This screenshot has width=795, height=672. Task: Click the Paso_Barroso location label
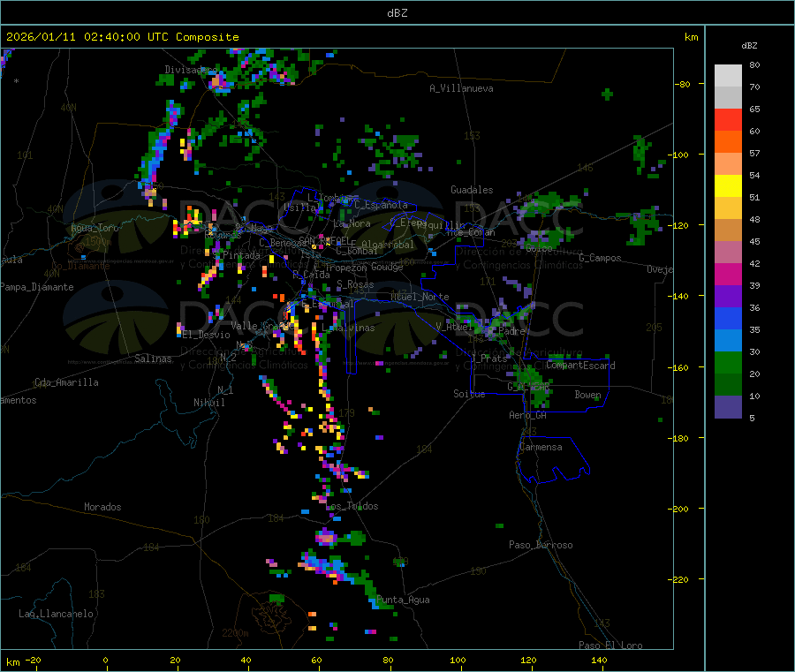[541, 545]
